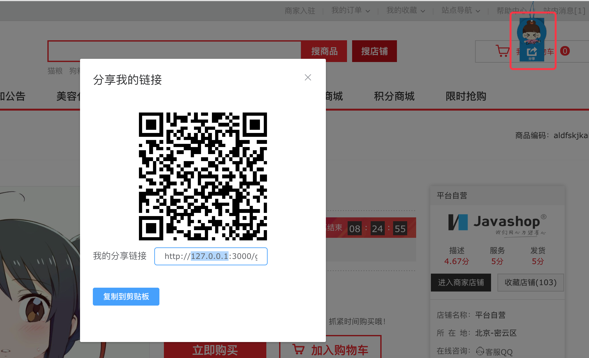Viewport: 589px width, 358px height.
Task: Click the 平台自营 header text
Action: coord(452,196)
